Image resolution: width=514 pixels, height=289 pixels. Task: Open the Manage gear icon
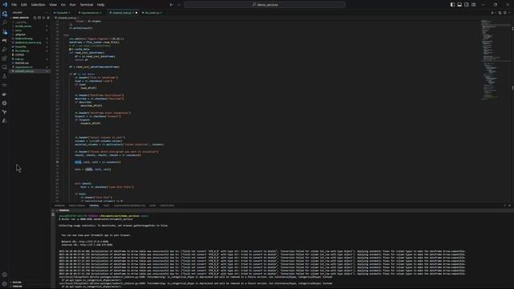tap(5, 283)
